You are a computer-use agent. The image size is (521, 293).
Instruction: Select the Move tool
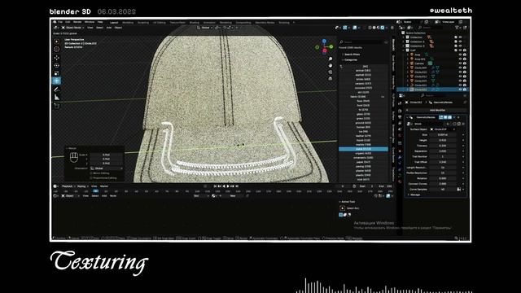pos(56,58)
